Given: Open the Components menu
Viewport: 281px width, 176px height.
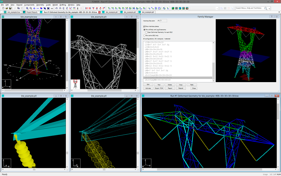Looking at the screenshot, I should tap(29, 5).
